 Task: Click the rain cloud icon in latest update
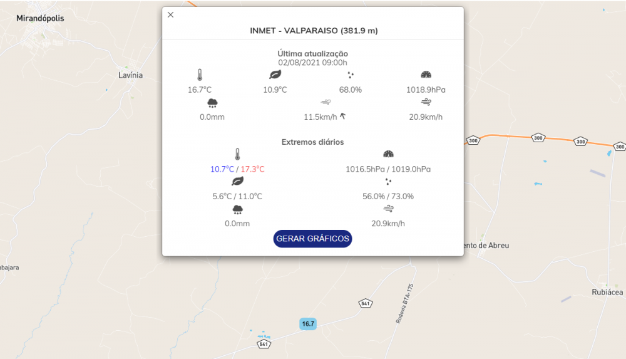click(x=212, y=102)
